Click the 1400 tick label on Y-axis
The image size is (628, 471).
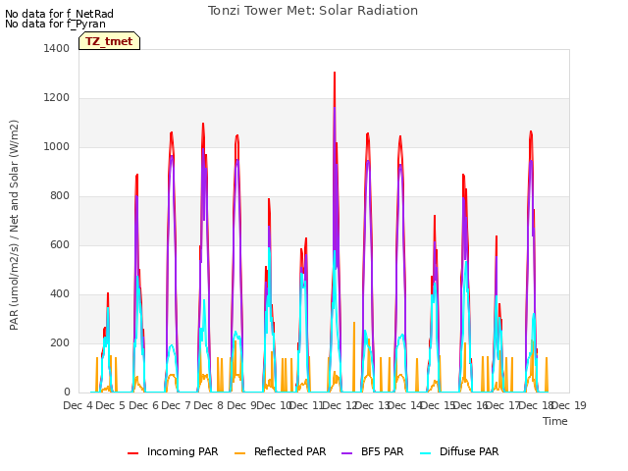pyautogui.click(x=57, y=48)
